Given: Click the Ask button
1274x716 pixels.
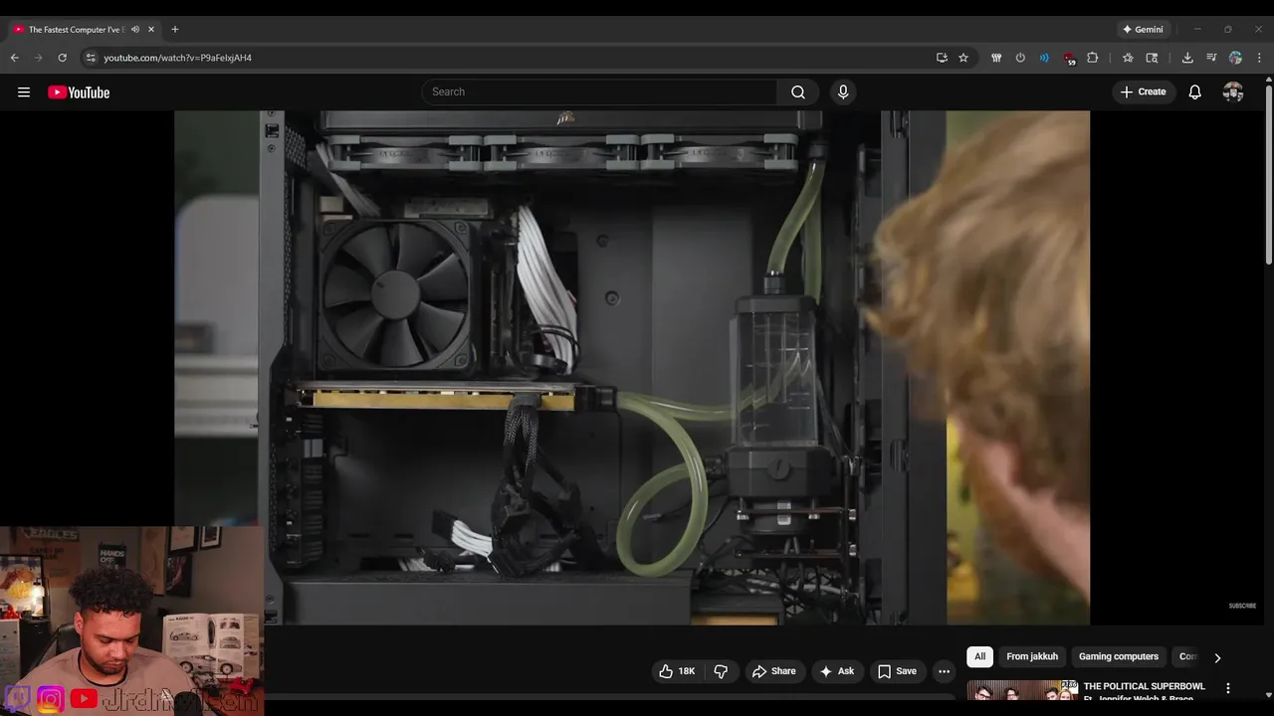Looking at the screenshot, I should (836, 671).
